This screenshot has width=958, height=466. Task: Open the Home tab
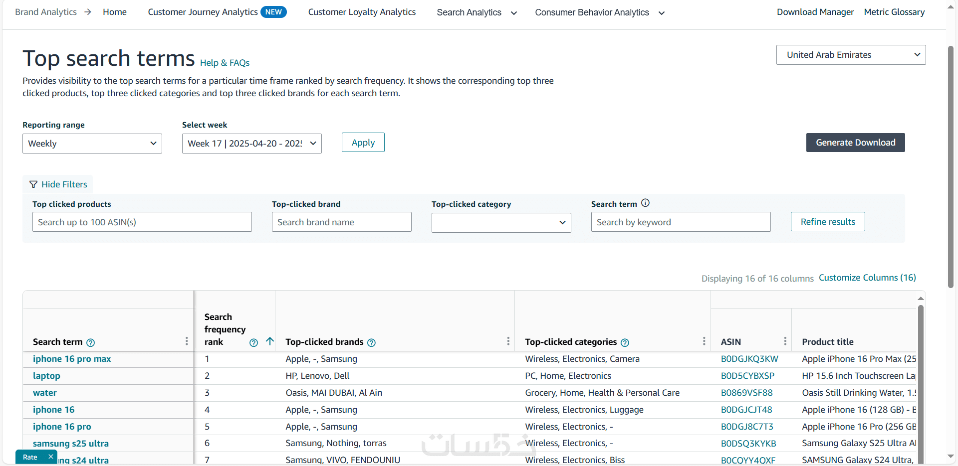coord(115,12)
